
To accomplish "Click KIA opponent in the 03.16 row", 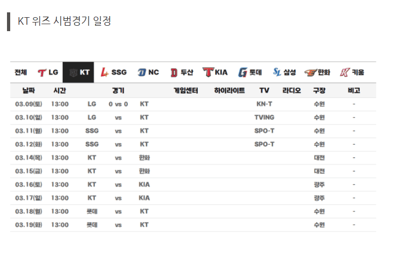I will click(x=144, y=185).
